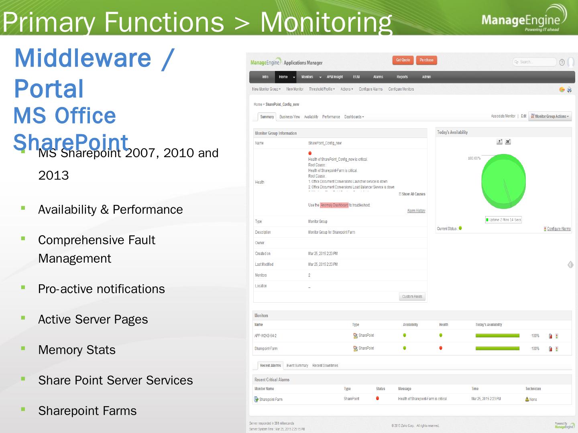
Task: Show 7-day availability chart
Action: [500, 142]
